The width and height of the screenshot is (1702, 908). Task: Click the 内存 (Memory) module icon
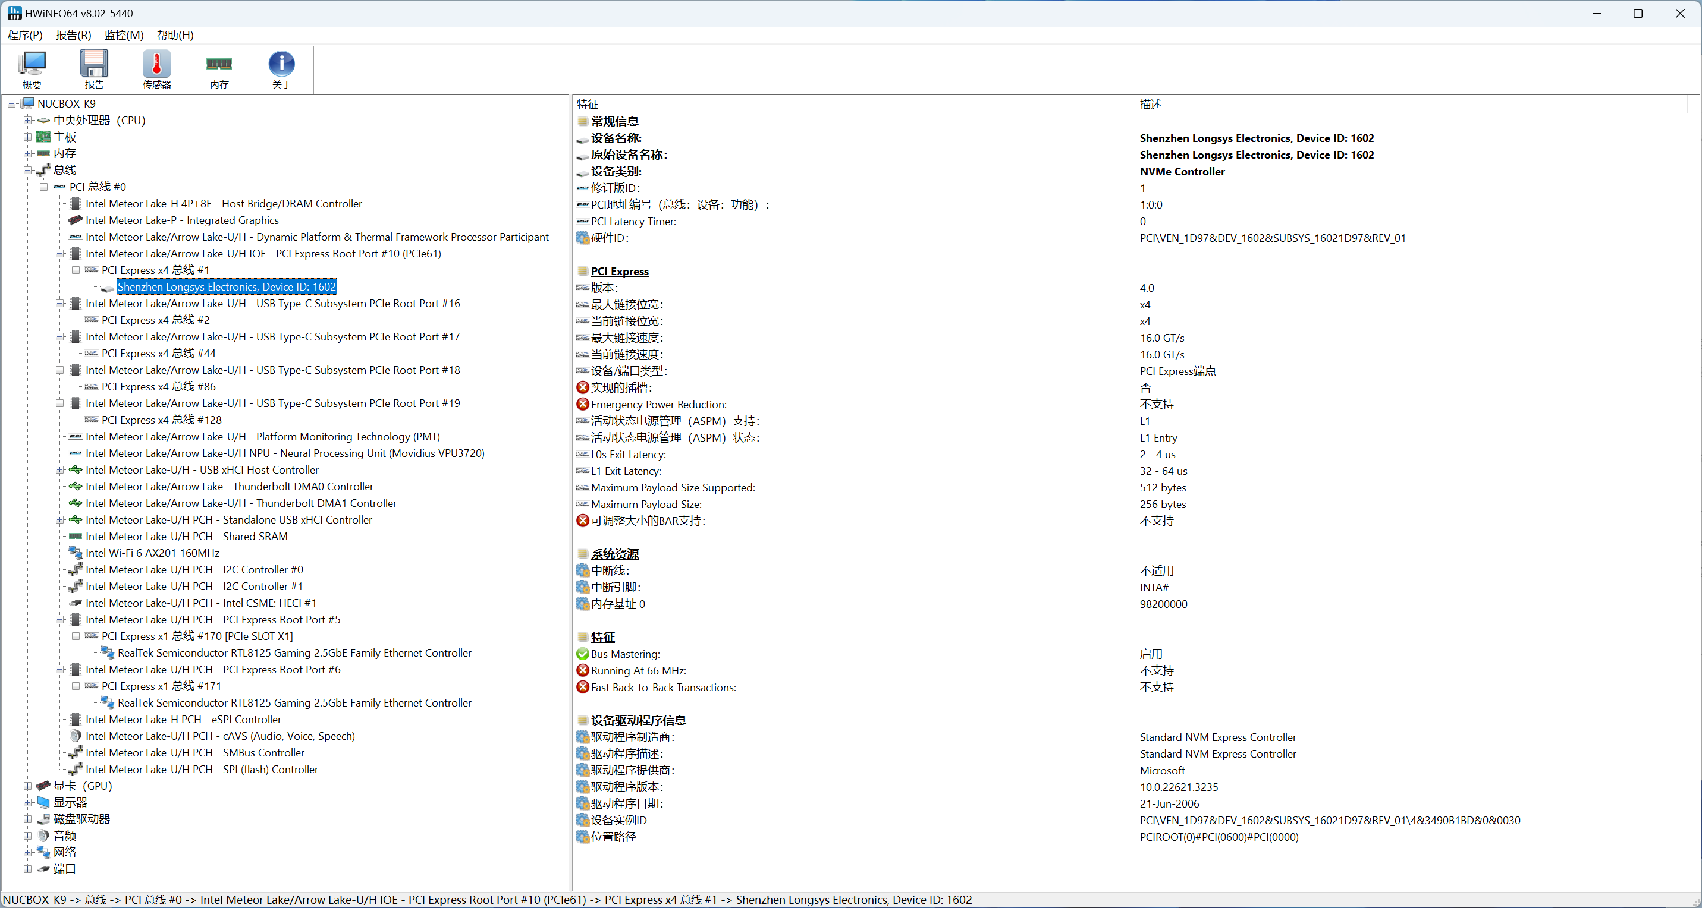pos(219,69)
